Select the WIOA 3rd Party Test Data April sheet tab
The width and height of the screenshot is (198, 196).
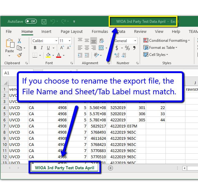(x=64, y=168)
